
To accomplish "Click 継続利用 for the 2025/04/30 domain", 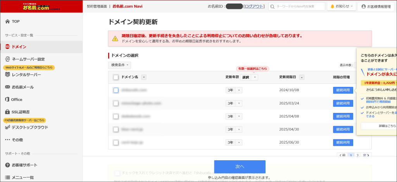I will point(343,130).
